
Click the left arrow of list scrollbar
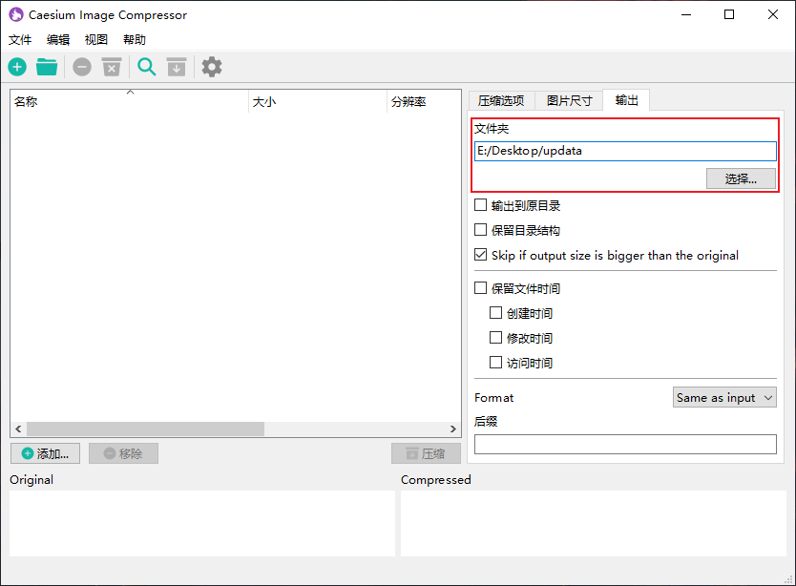pyautogui.click(x=18, y=429)
